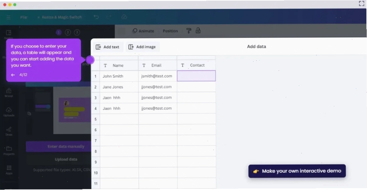The image size is (367, 190).
Task: Click the fullscreen icon at top right
Action: pyautogui.click(x=362, y=4)
